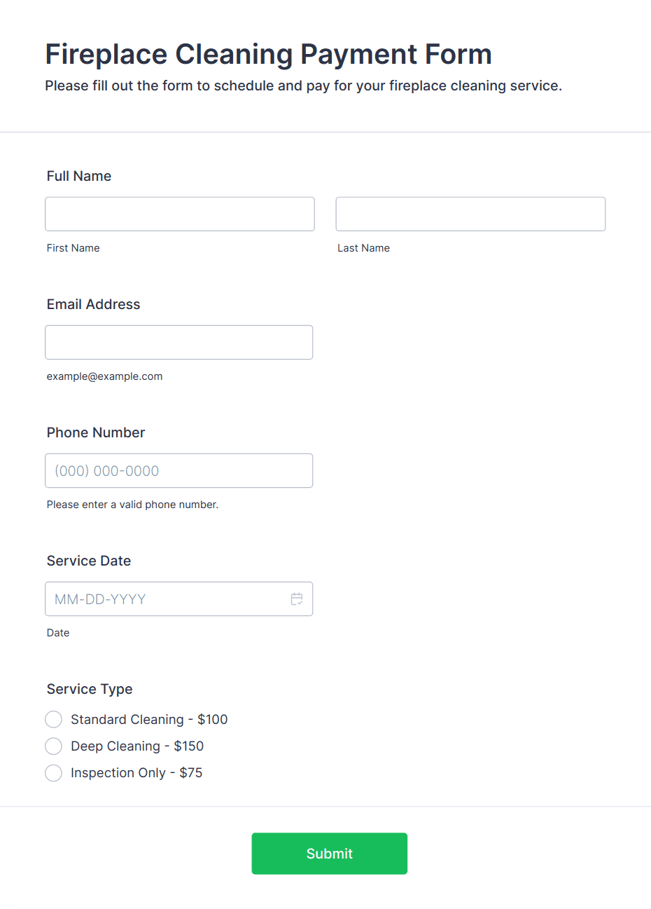Click the Email Address label
This screenshot has height=909, width=651.
tap(94, 304)
